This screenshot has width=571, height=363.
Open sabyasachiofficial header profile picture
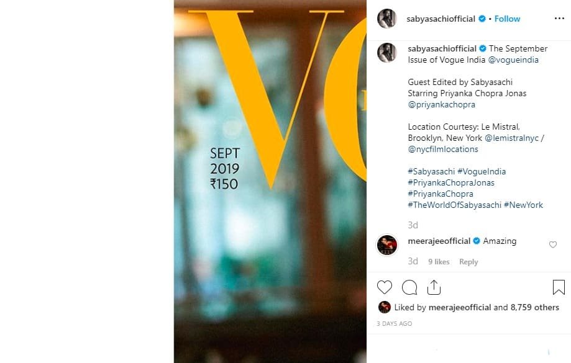tap(387, 19)
